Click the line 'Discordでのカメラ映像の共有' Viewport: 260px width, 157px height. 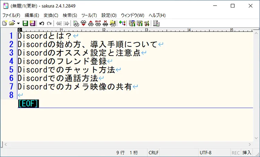[75, 87]
